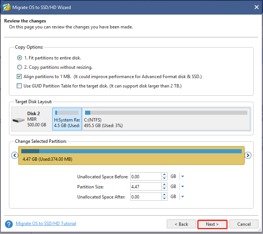Click the right arrow of partition bar
Image resolution: width=263 pixels, height=234 pixels.
[248, 155]
